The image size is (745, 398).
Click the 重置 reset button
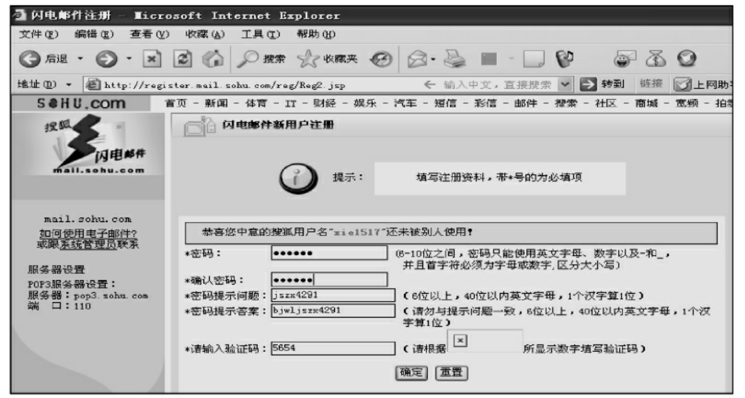coord(451,372)
